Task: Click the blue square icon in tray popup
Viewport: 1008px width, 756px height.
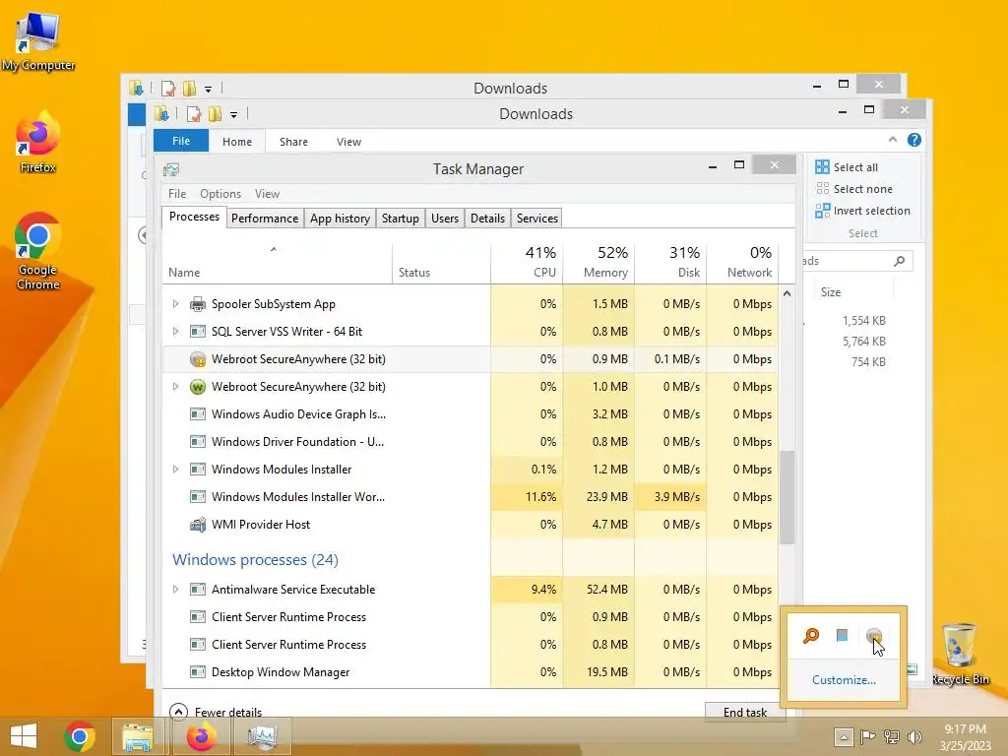Action: point(843,636)
